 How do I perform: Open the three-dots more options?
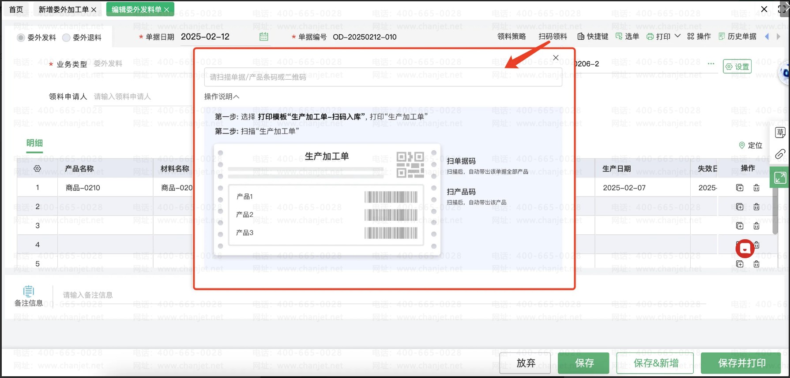click(x=711, y=64)
